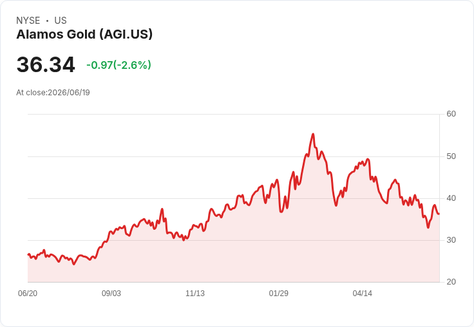
Task: Click the 09/03 date axis label
Action: (111, 294)
